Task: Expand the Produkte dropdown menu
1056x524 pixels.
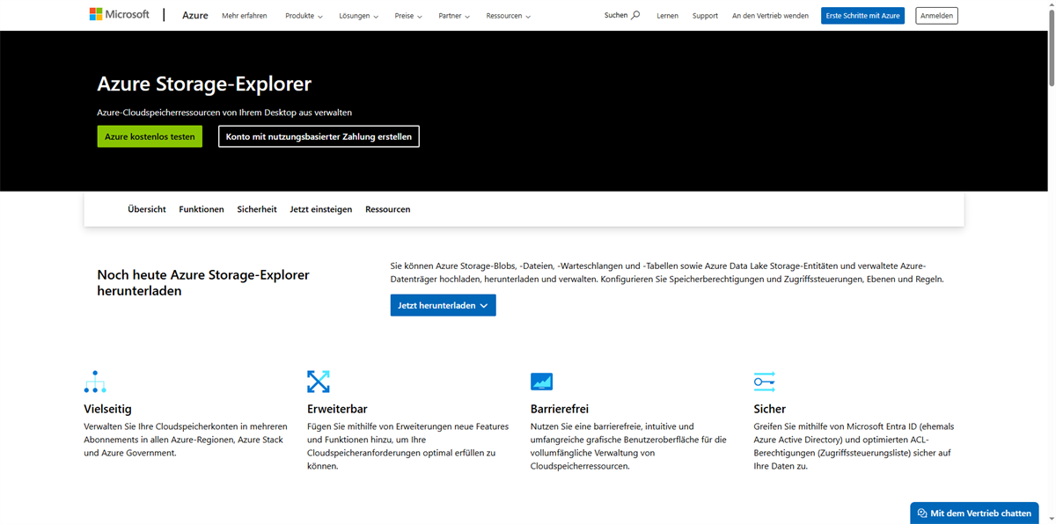Action: pos(304,16)
